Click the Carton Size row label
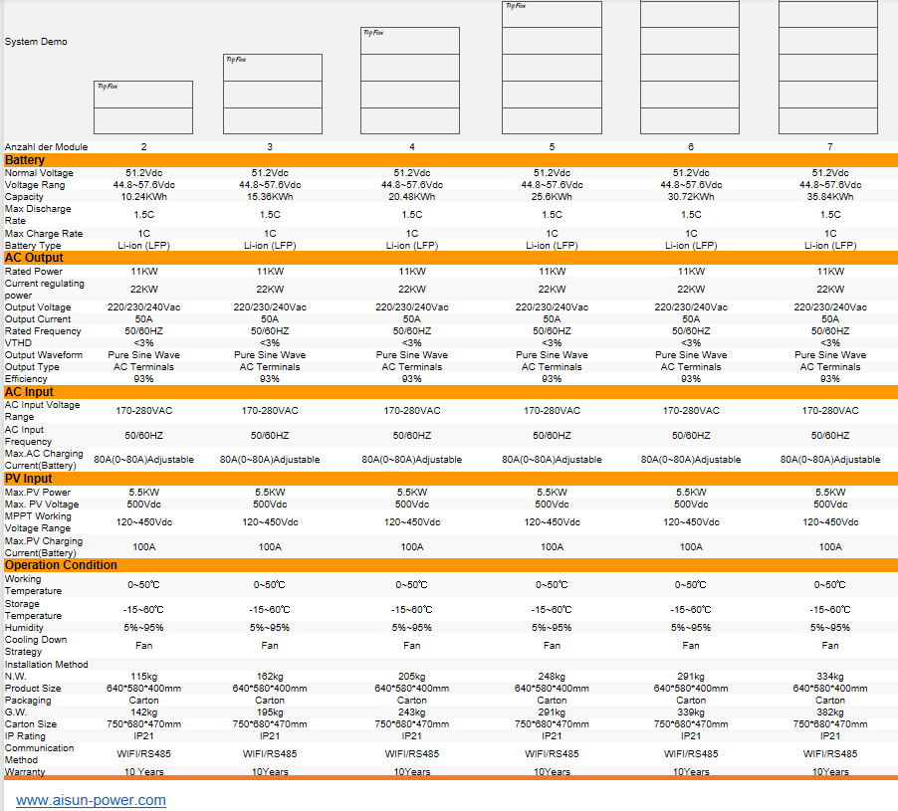Viewport: 898px width, 811px height. point(31,724)
